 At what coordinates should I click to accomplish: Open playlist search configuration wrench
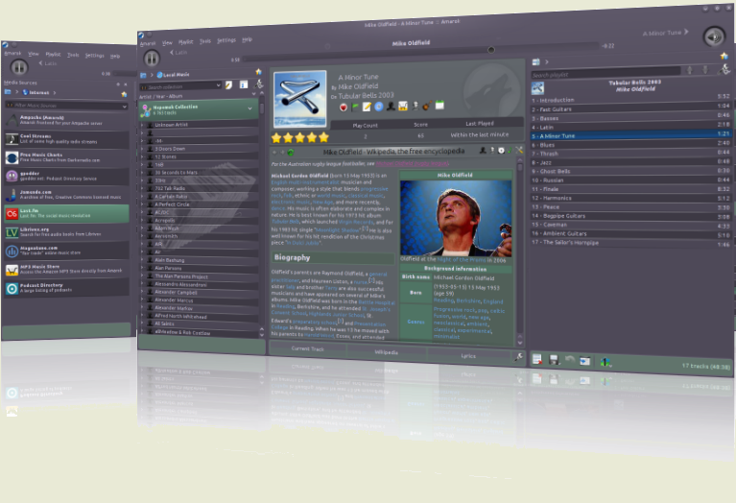(724, 69)
